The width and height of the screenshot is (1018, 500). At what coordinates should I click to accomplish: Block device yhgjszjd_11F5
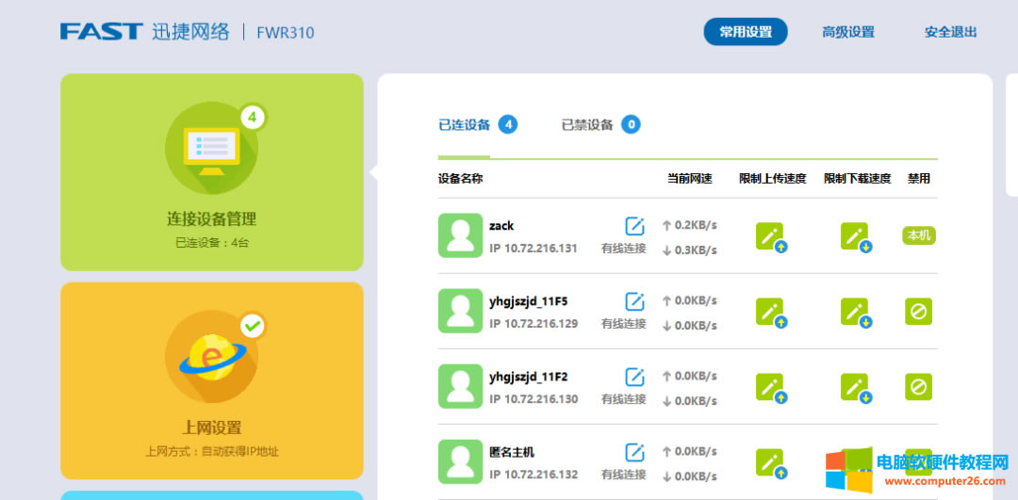point(918,311)
